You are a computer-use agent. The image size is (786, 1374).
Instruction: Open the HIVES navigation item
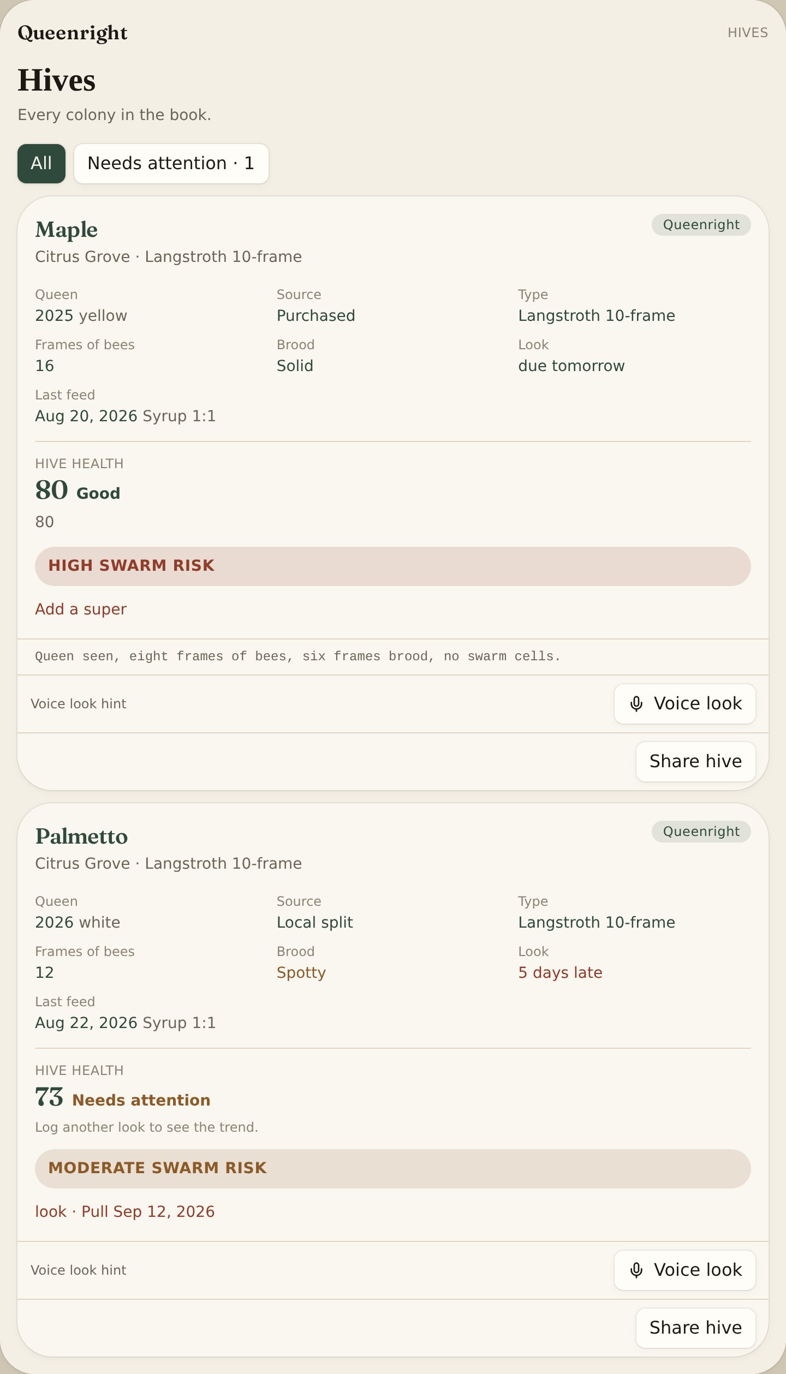[x=747, y=33]
